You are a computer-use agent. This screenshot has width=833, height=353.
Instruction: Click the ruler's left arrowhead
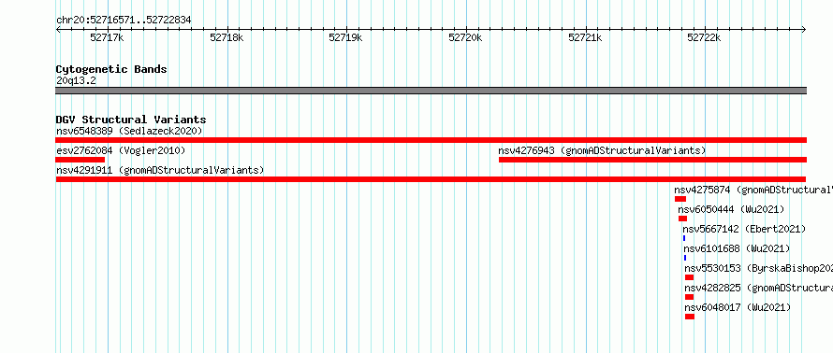pos(58,30)
